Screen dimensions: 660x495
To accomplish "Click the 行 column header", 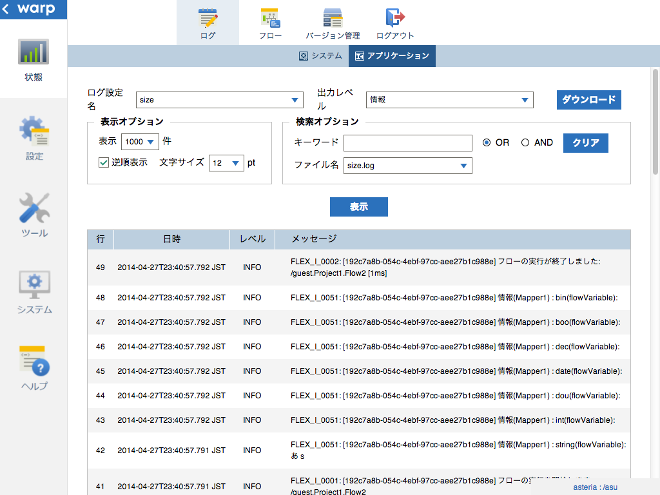I will click(100, 239).
